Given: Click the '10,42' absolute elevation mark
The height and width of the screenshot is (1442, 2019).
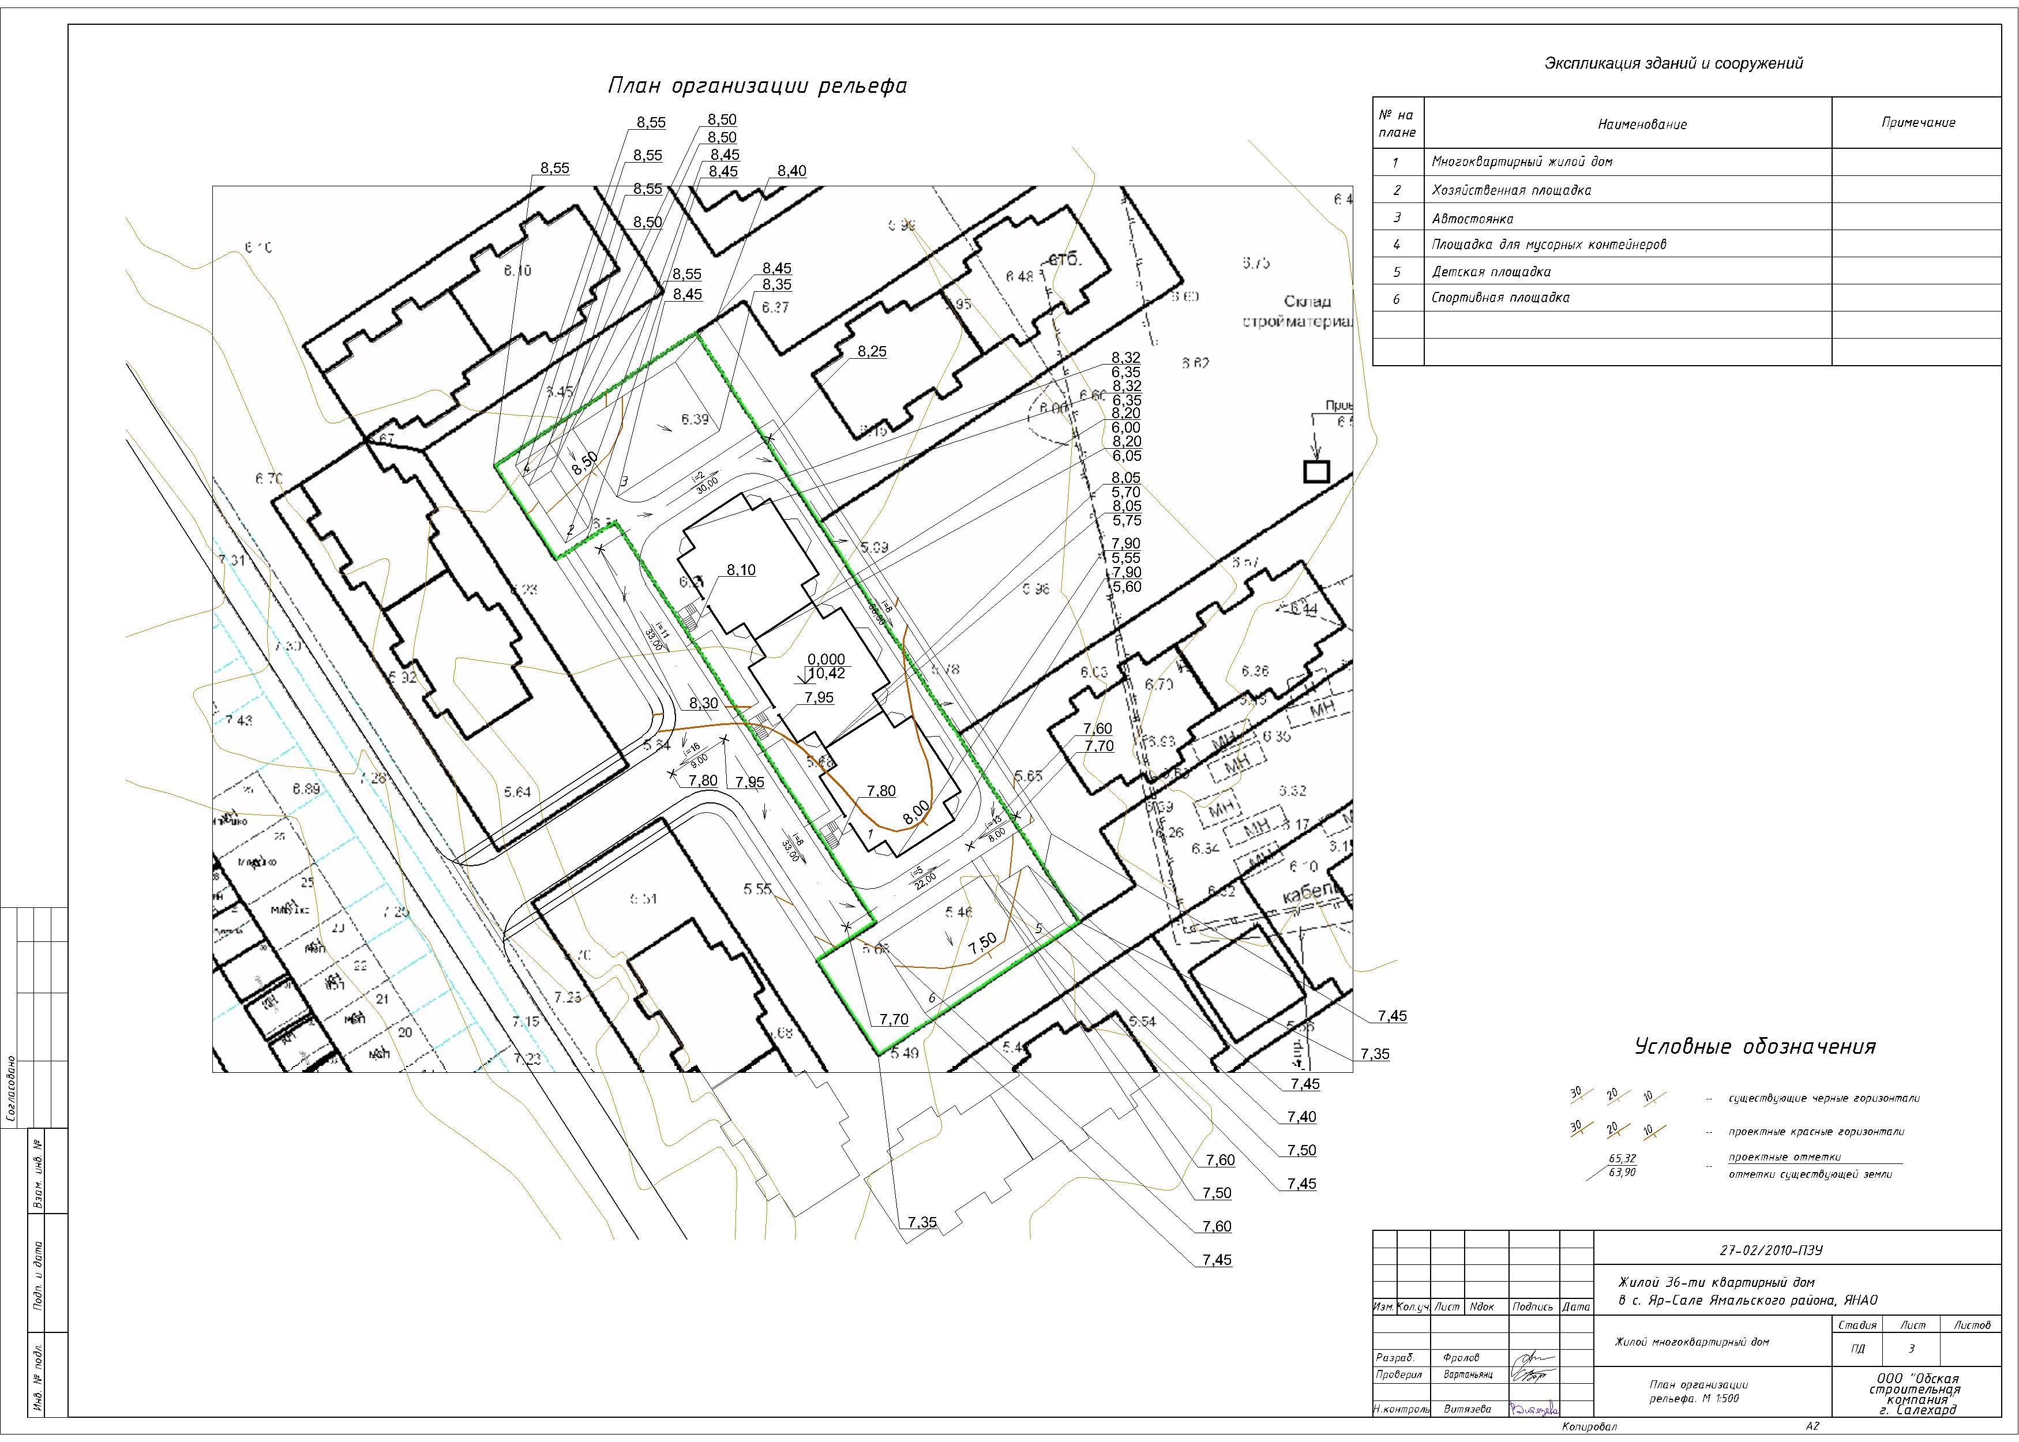Looking at the screenshot, I should [825, 674].
